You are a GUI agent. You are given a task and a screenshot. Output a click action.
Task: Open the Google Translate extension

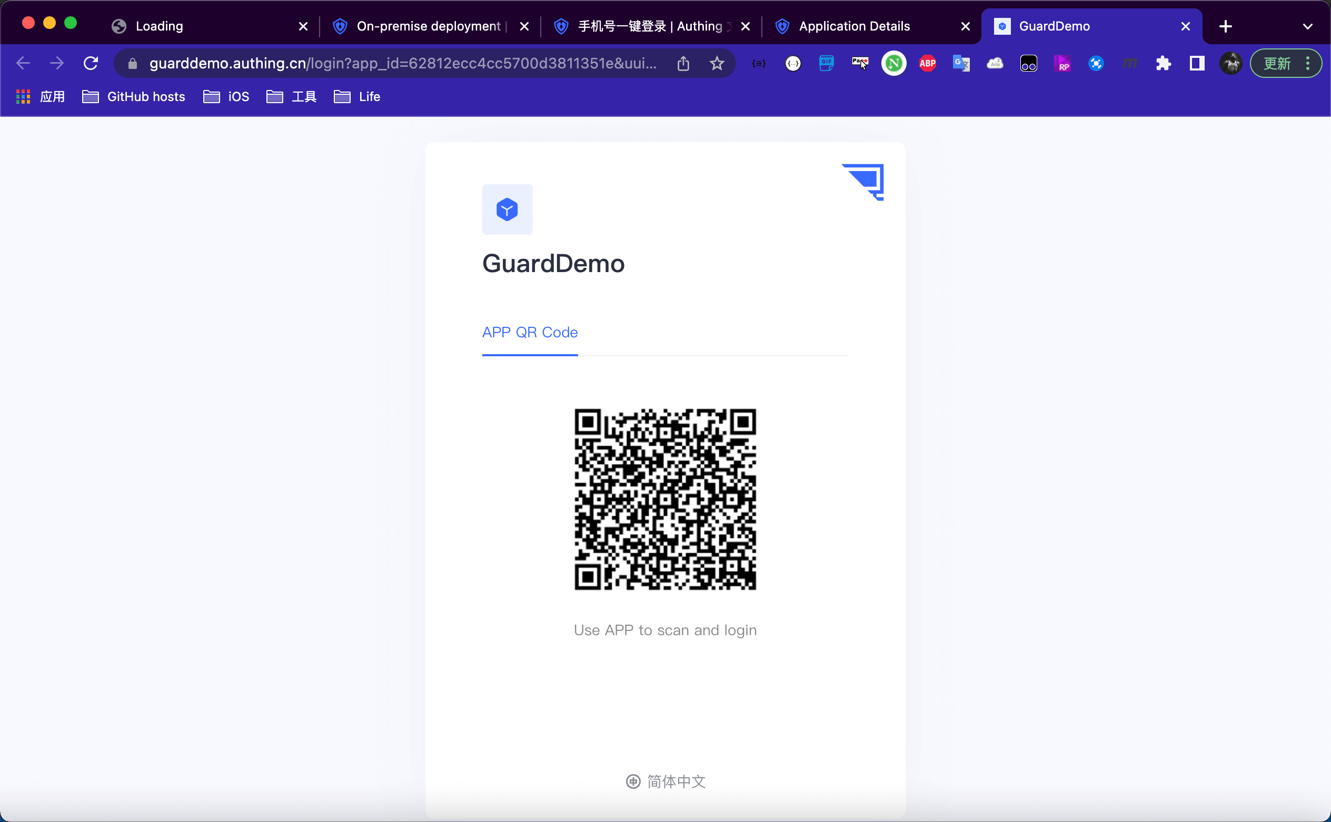pos(960,64)
